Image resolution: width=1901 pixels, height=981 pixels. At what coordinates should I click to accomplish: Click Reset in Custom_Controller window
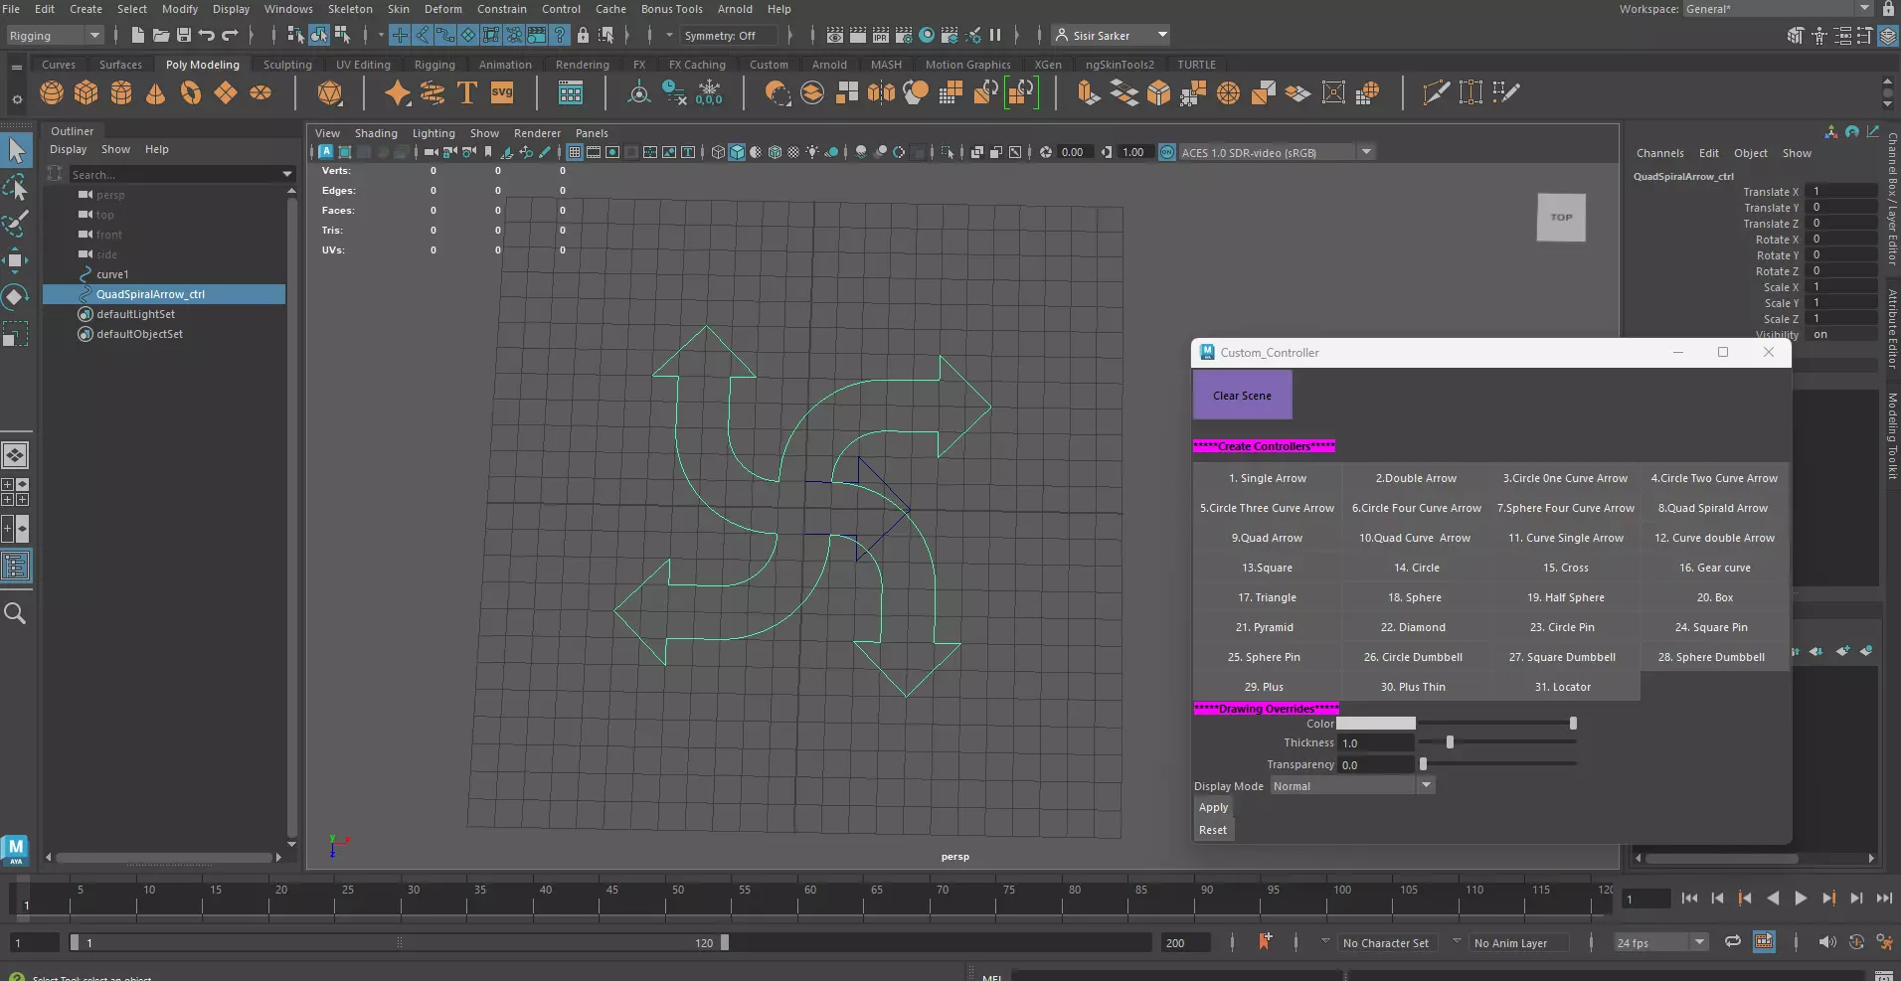[1213, 830]
